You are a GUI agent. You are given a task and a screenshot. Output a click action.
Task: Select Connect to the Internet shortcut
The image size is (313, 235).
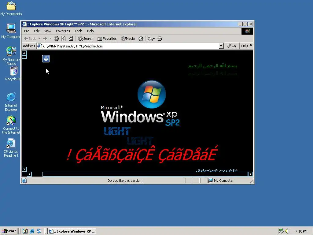[x=11, y=125]
